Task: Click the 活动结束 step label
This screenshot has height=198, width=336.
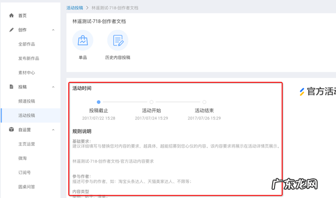Action: 204,110
